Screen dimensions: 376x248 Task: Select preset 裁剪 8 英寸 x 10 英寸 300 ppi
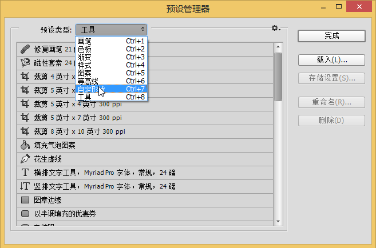tap(145, 131)
